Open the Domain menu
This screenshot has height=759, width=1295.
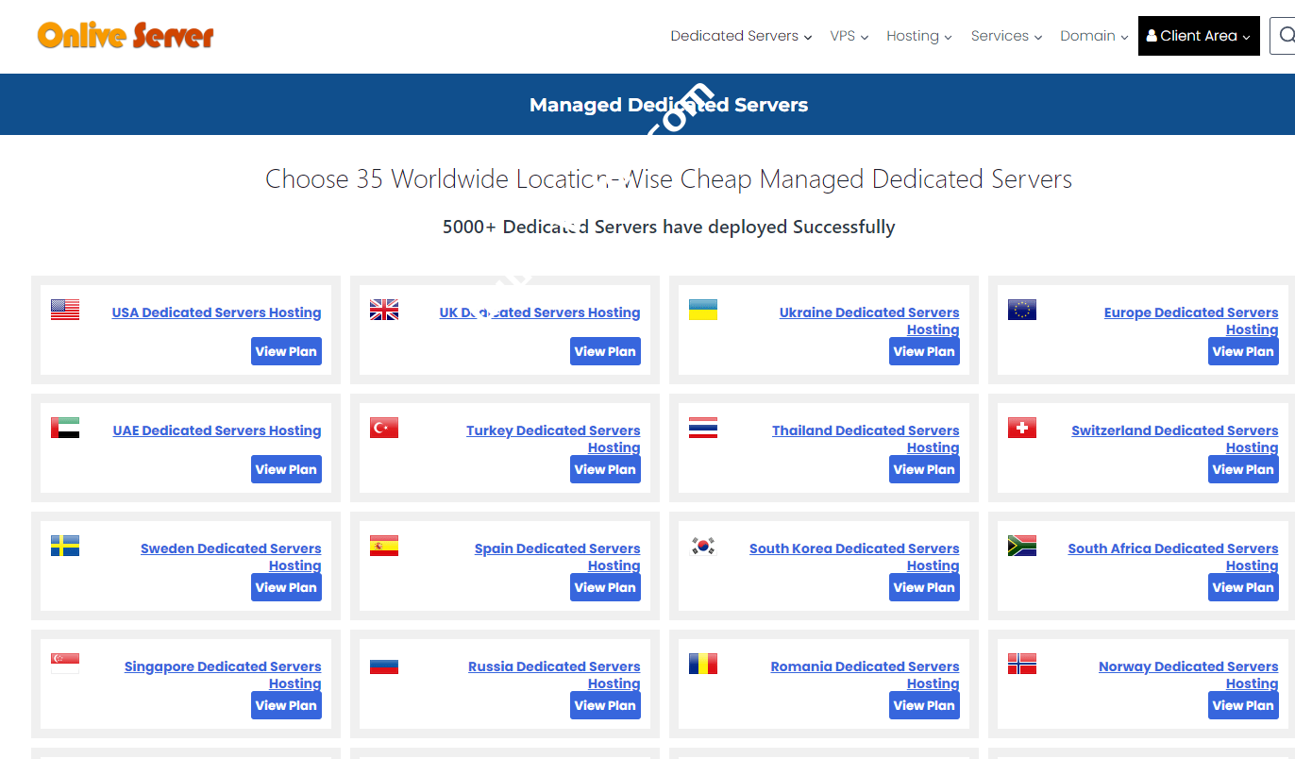pyautogui.click(x=1094, y=36)
